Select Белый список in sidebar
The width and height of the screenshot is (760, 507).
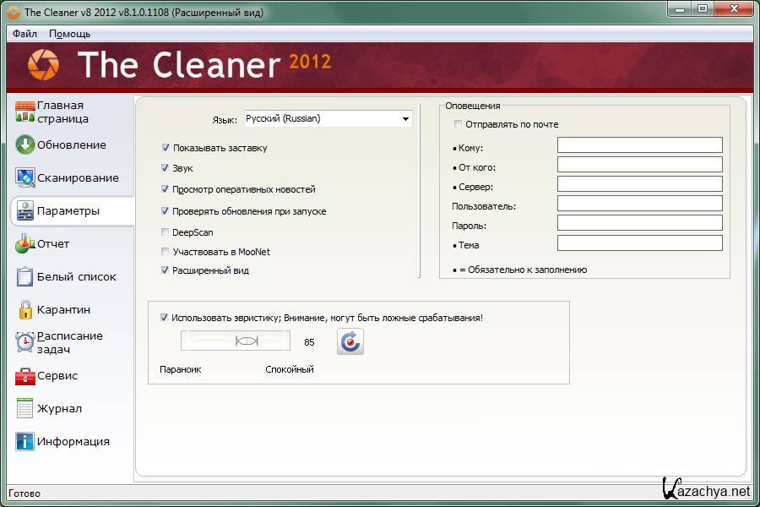(x=76, y=276)
